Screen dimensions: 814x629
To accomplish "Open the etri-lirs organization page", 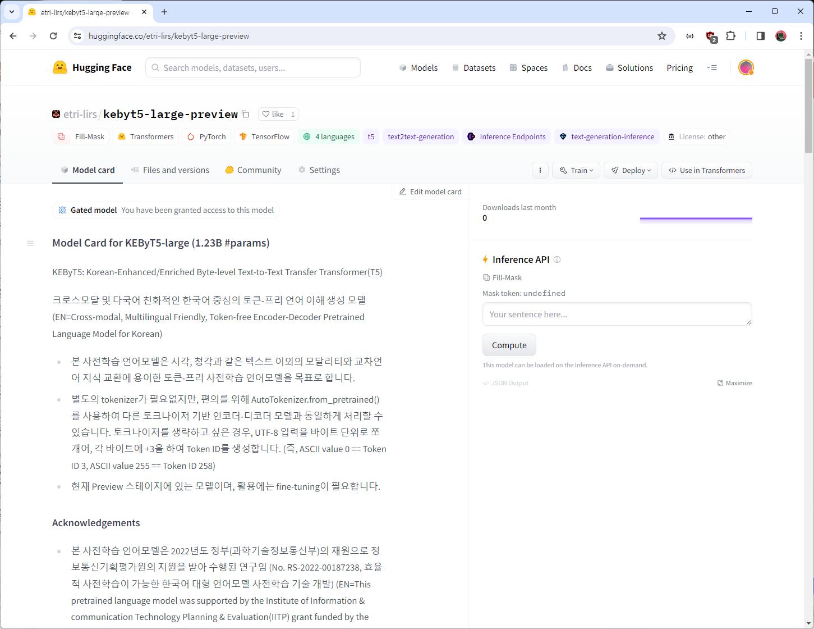I will point(80,114).
